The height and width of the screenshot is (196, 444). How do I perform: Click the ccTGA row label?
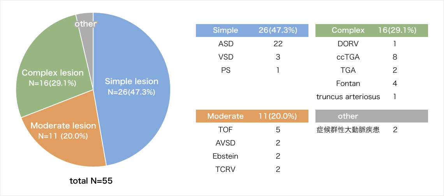(348, 57)
